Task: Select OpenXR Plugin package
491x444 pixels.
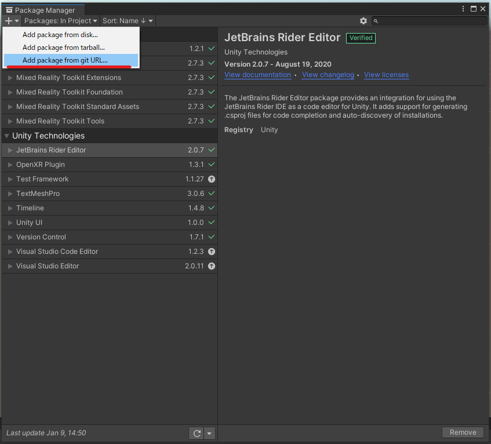Action: pyautogui.click(x=110, y=165)
